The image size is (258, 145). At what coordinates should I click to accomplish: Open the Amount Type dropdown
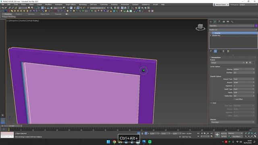click(243, 79)
